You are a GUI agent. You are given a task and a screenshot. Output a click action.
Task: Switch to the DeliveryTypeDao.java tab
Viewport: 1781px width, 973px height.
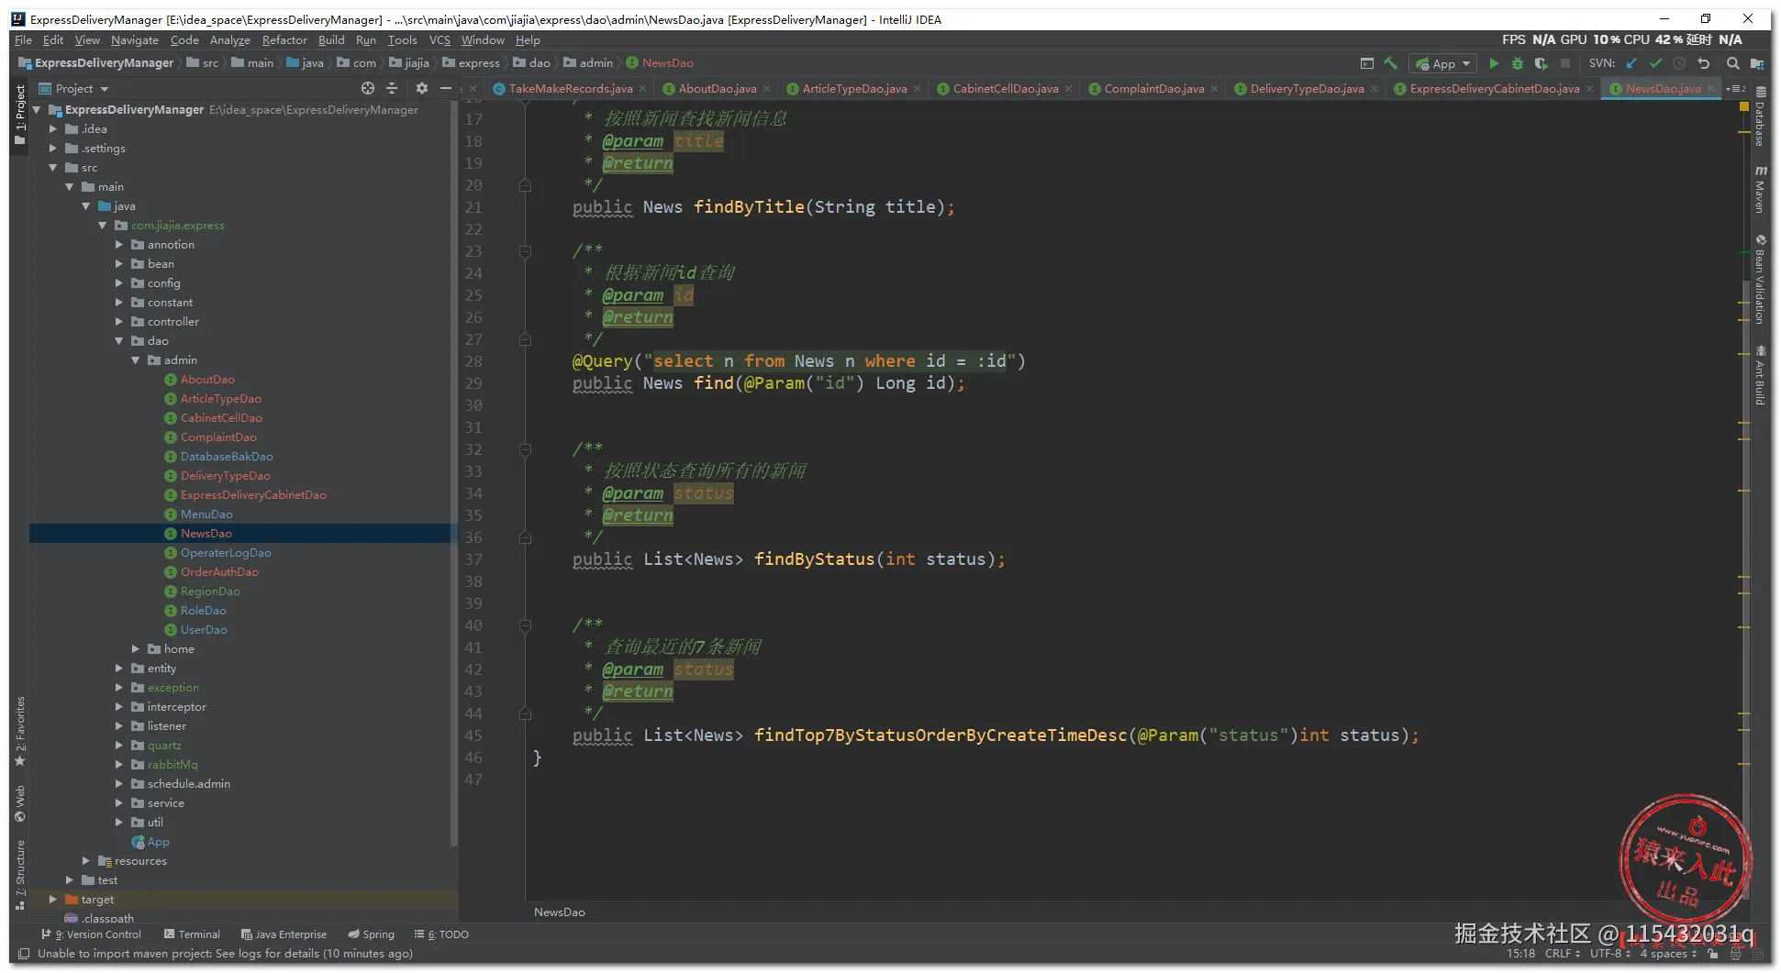pos(1307,89)
